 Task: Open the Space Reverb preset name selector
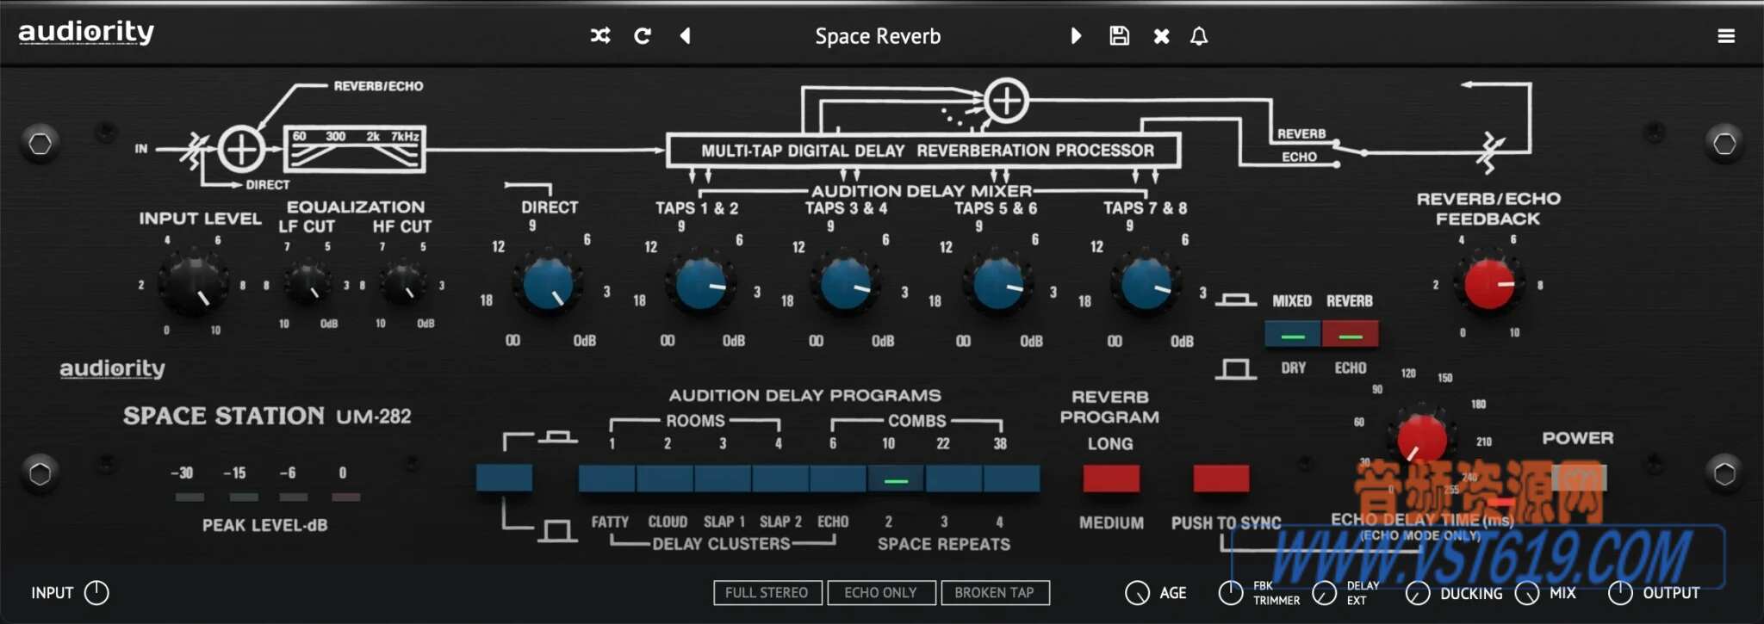tap(878, 36)
